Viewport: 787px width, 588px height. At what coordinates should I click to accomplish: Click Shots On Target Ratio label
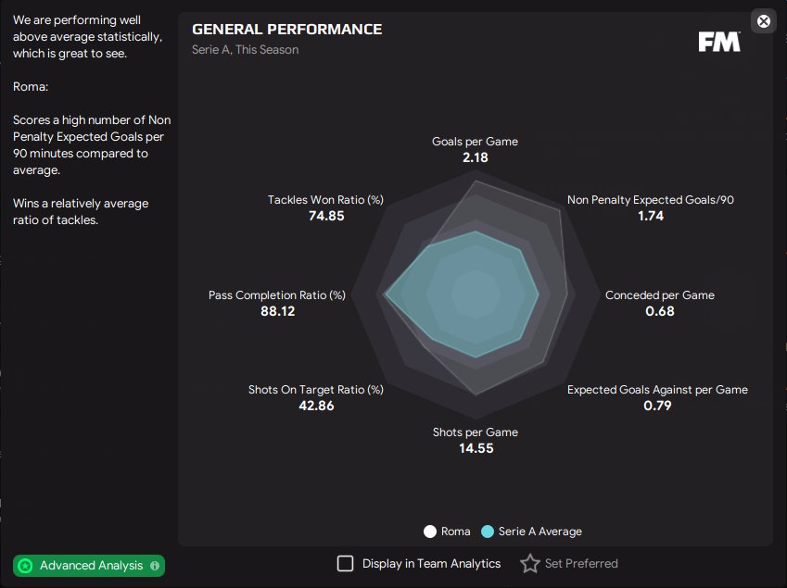(316, 390)
